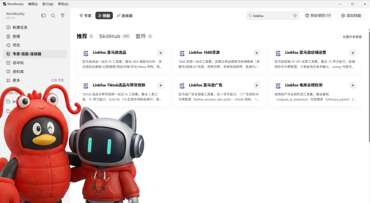
Task: Click the WorkBuddy title bar app icon
Action: pos(5,4)
